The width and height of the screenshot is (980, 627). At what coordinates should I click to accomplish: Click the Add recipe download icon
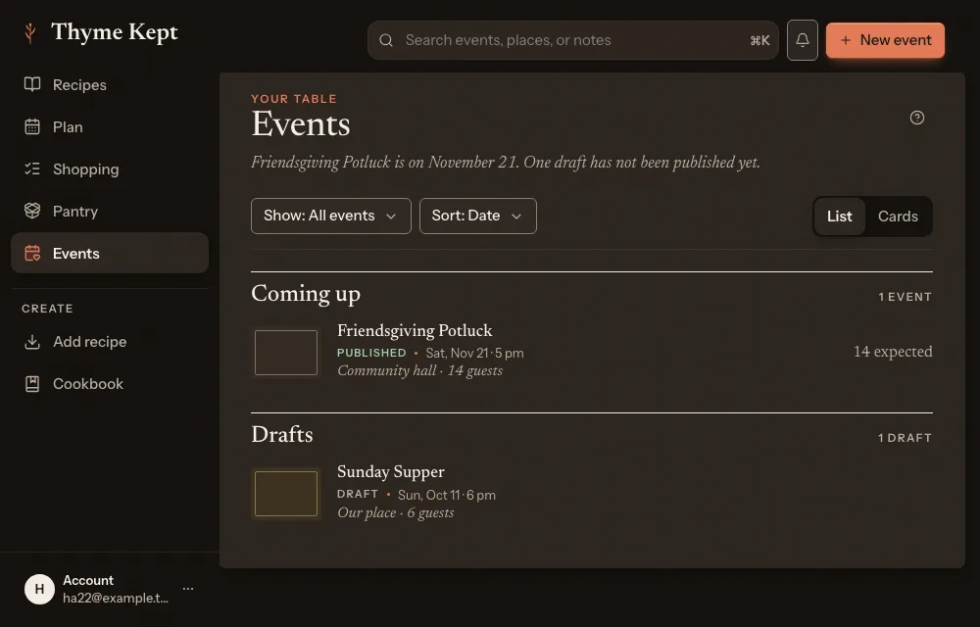point(32,342)
